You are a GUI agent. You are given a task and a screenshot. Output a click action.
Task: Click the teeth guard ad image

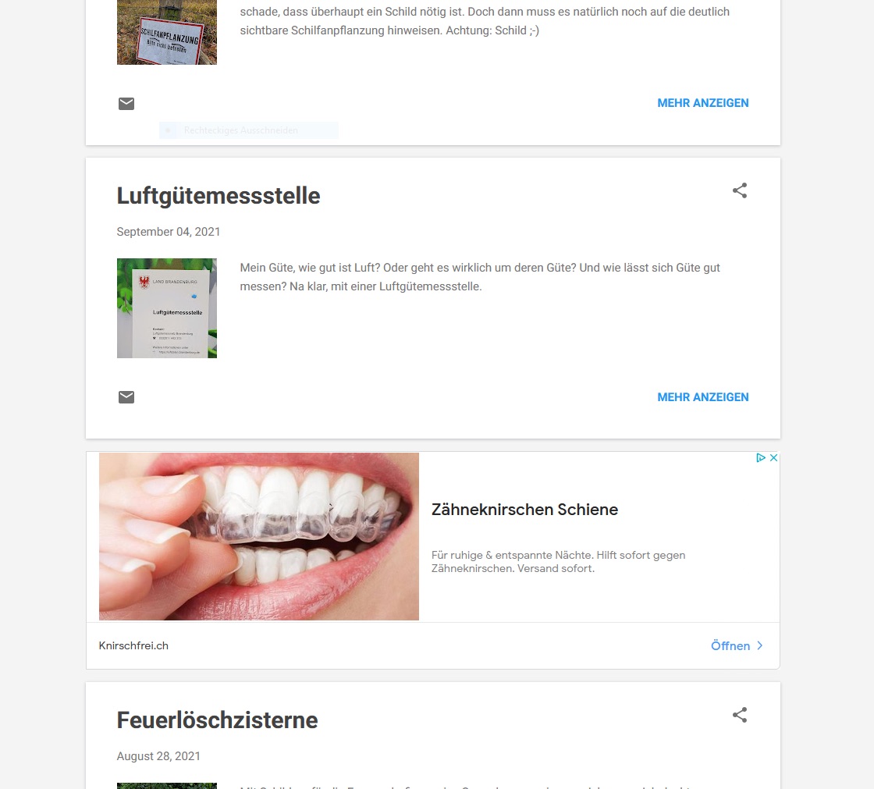coord(258,536)
